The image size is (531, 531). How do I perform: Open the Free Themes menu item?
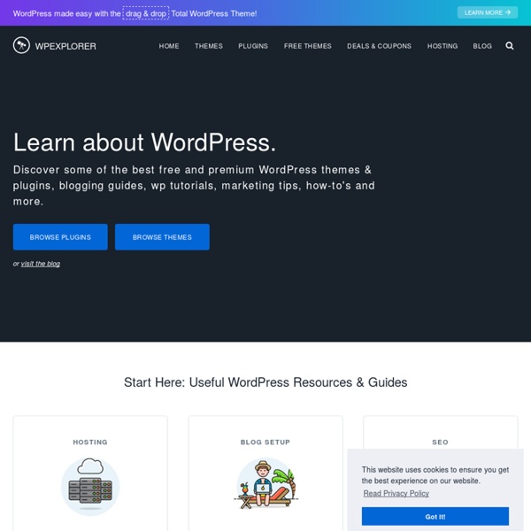(307, 46)
